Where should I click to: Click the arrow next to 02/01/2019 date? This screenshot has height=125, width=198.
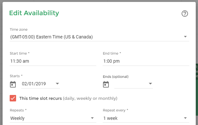[x=57, y=84]
